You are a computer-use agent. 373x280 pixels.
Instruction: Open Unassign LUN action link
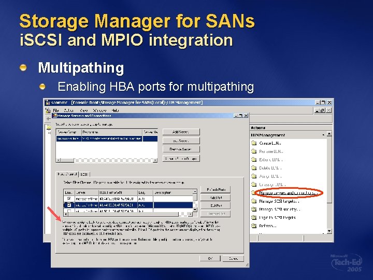(x=272, y=185)
